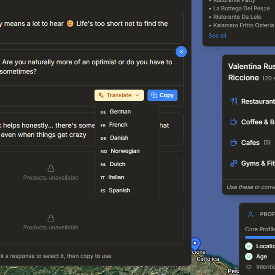Screen dimensions: 275x275
Task: Select Spanish from the translate menu
Action: coord(119,190)
